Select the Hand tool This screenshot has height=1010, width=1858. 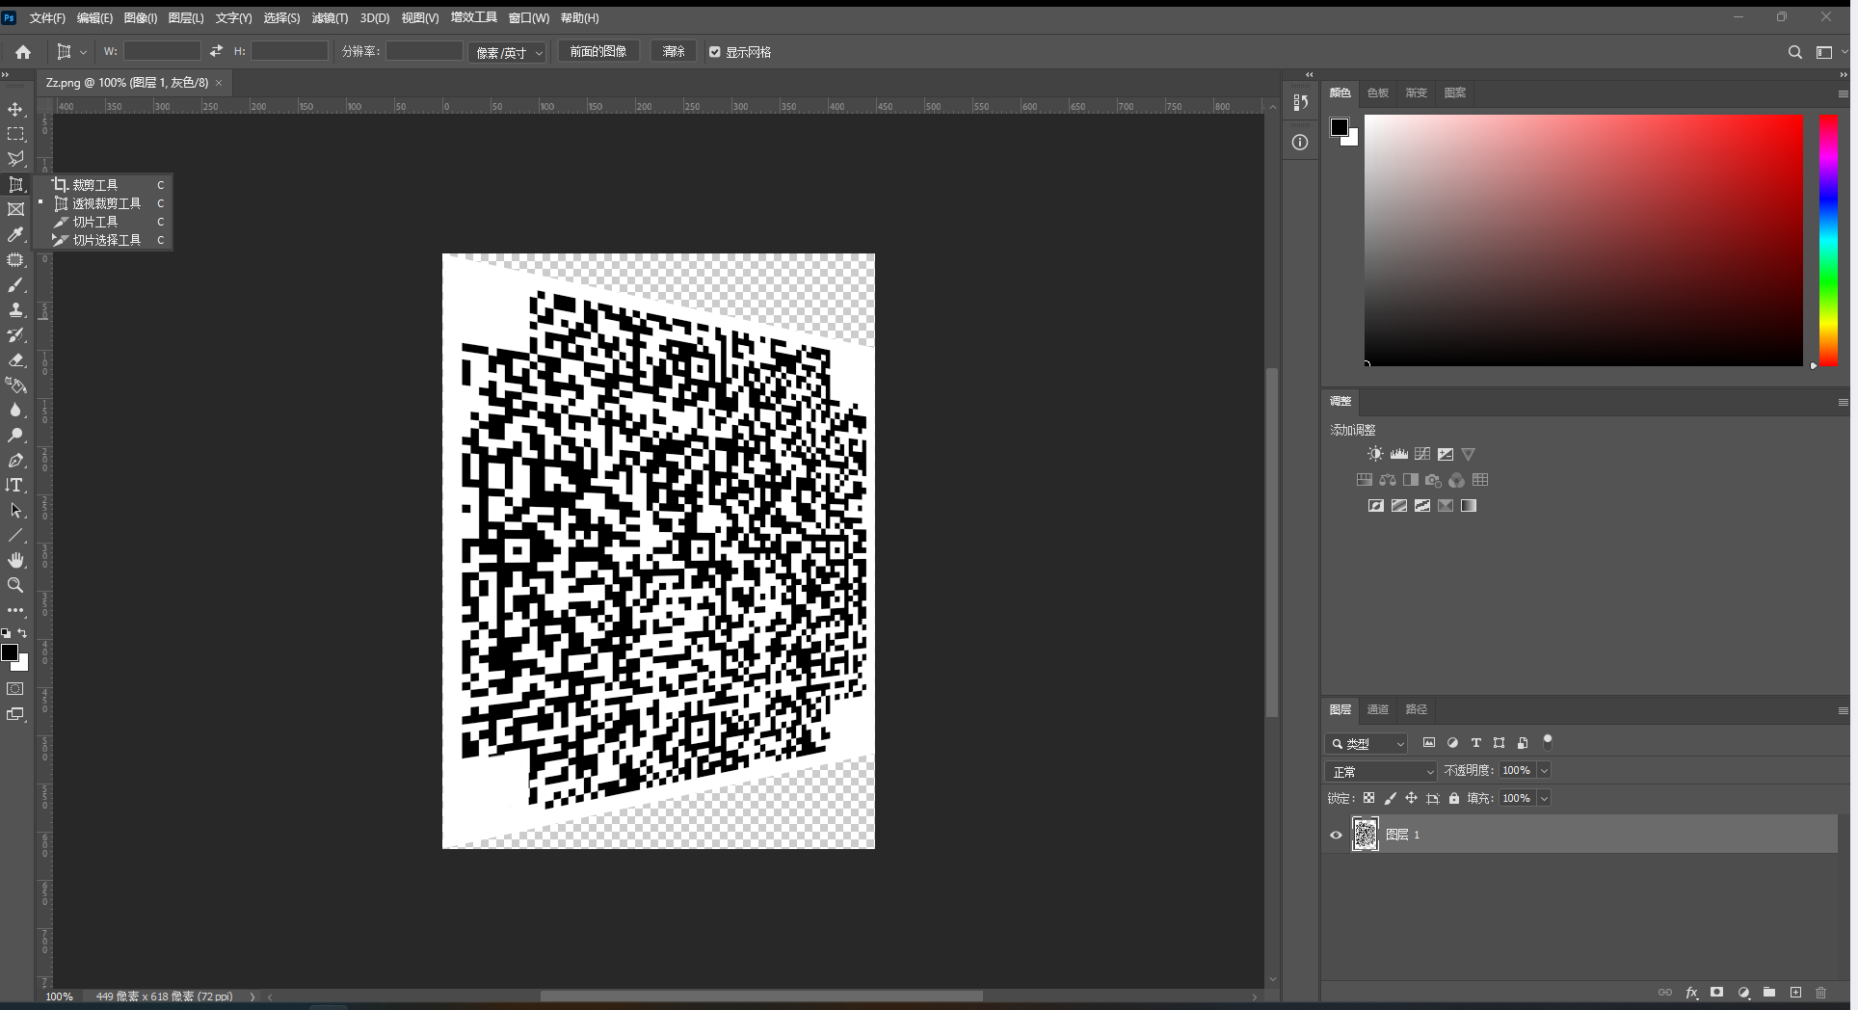pyautogui.click(x=15, y=560)
